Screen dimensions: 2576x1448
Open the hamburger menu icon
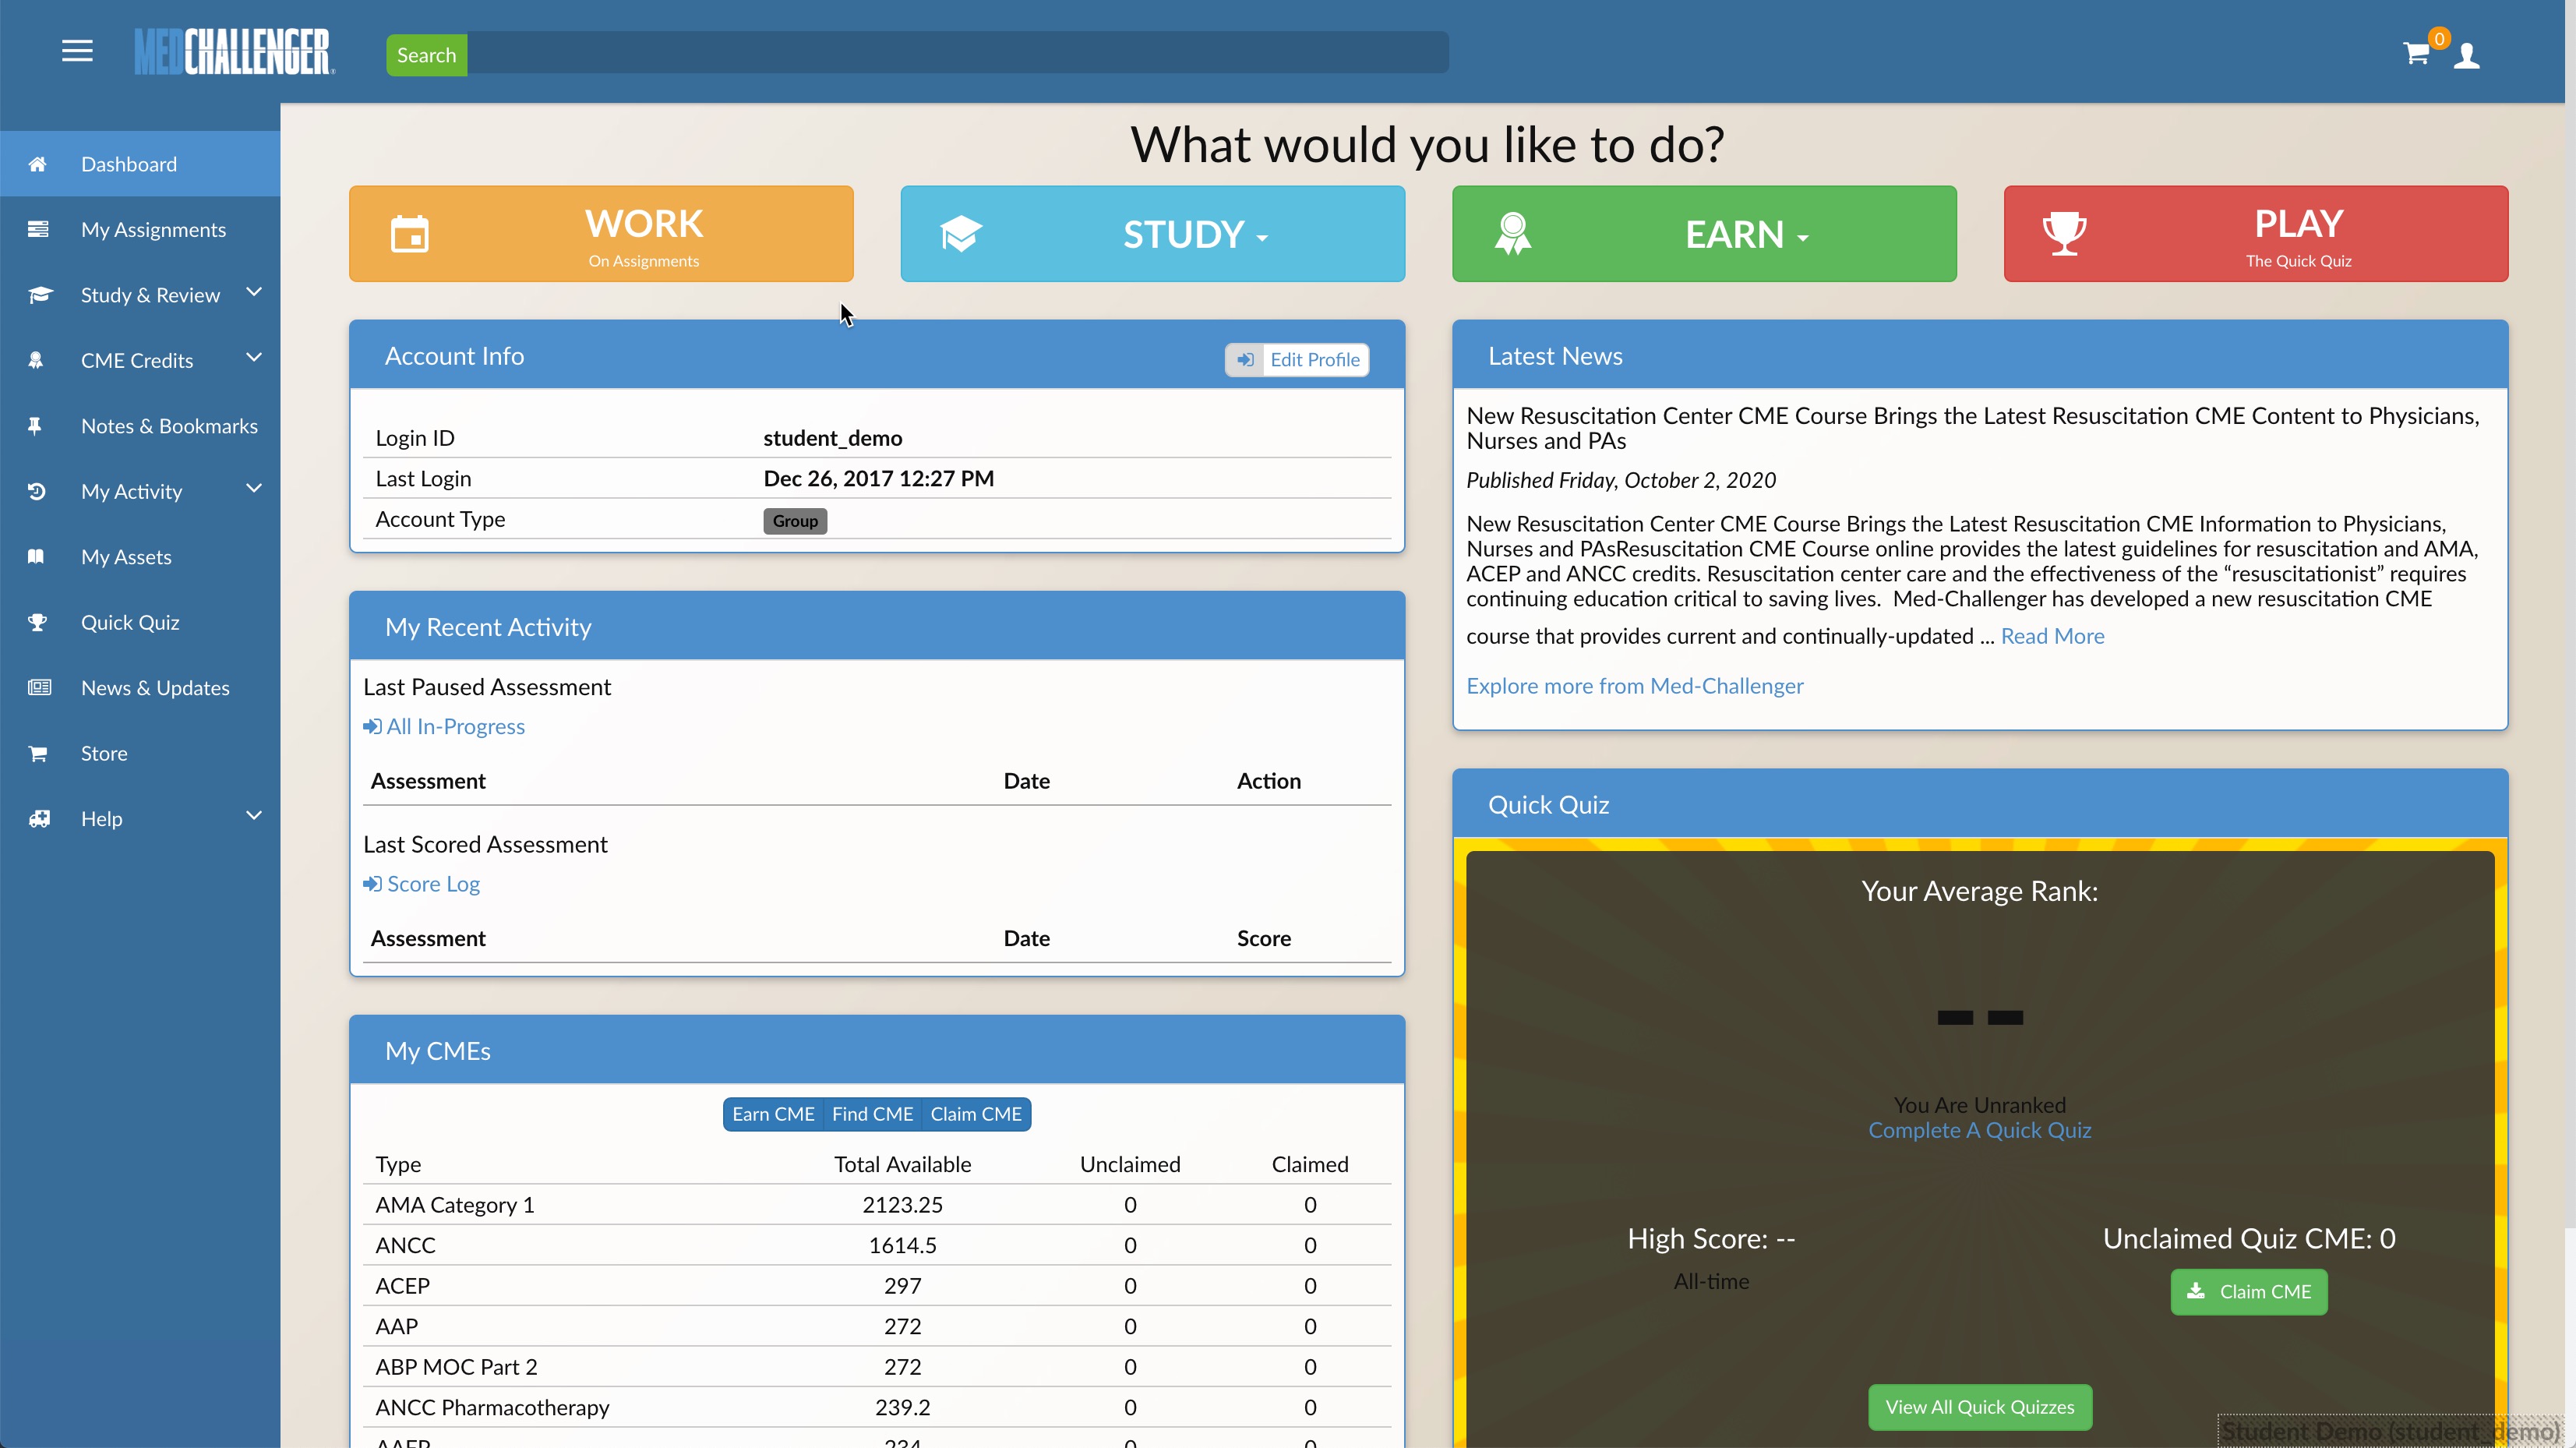(77, 51)
